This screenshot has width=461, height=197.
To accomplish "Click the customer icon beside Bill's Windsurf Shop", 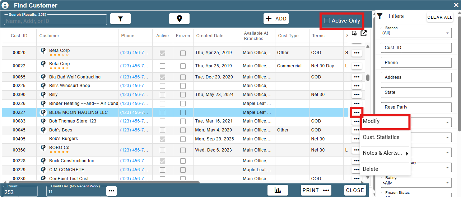I will (43, 86).
